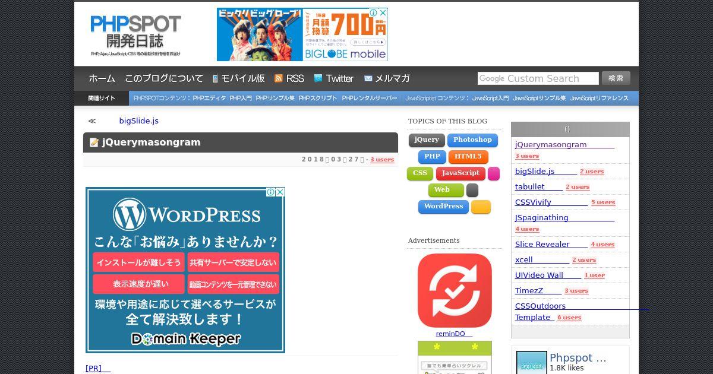
Task: Open 6 users badge beside Template
Action: [569, 318]
